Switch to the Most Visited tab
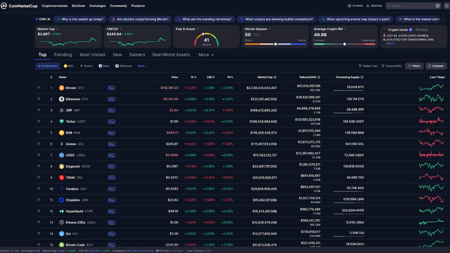The image size is (450, 253). [92, 55]
